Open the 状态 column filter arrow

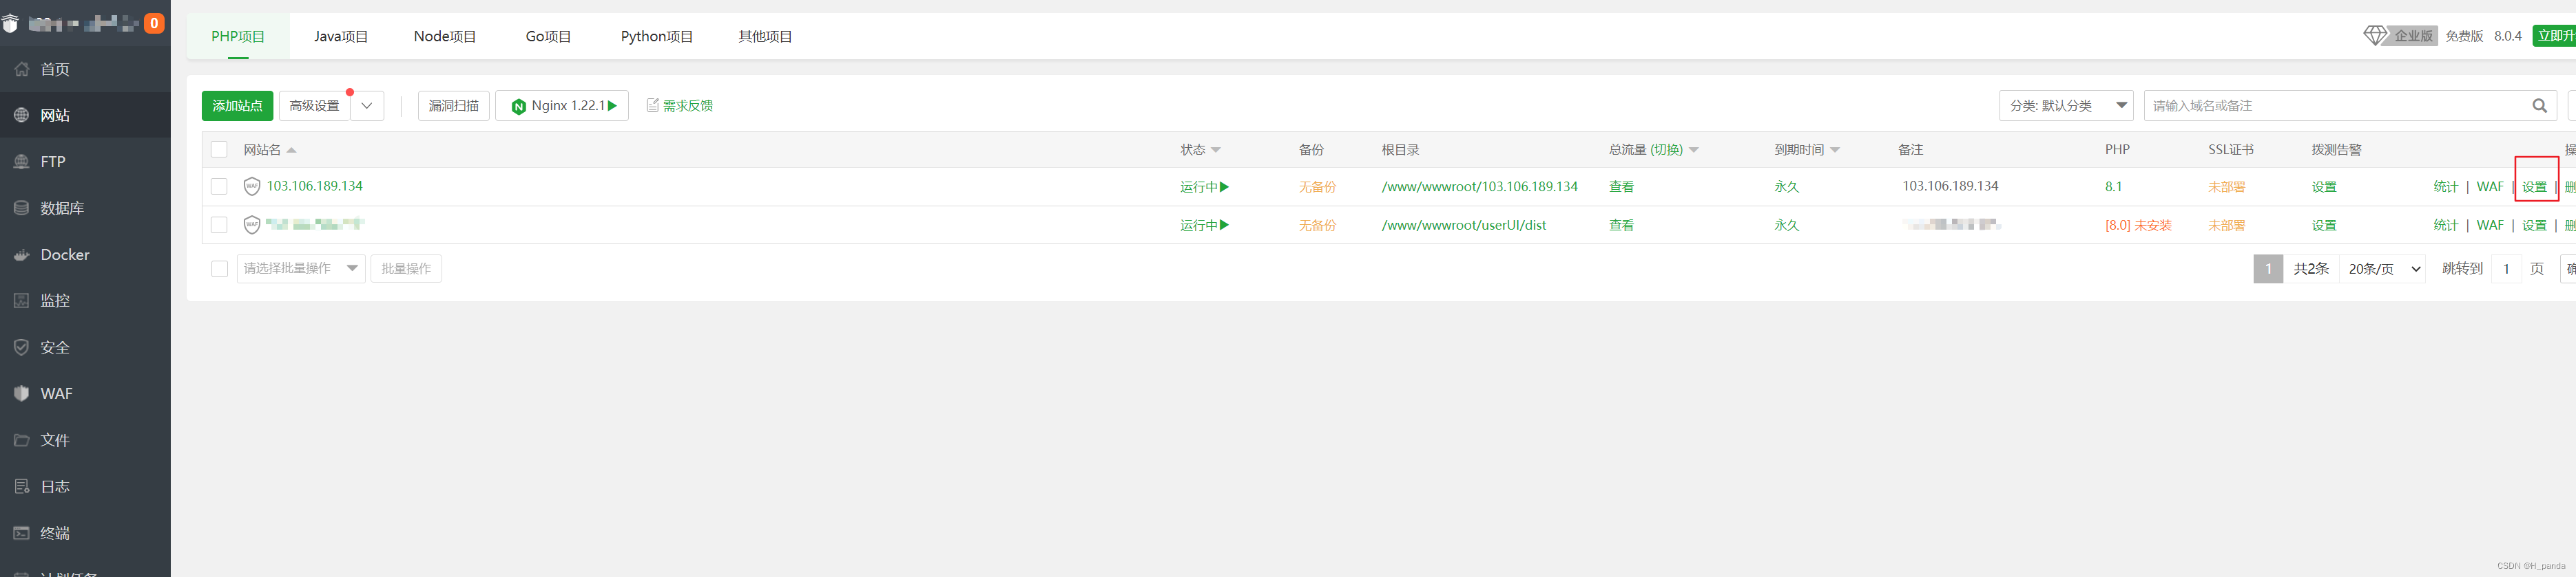coord(1216,150)
